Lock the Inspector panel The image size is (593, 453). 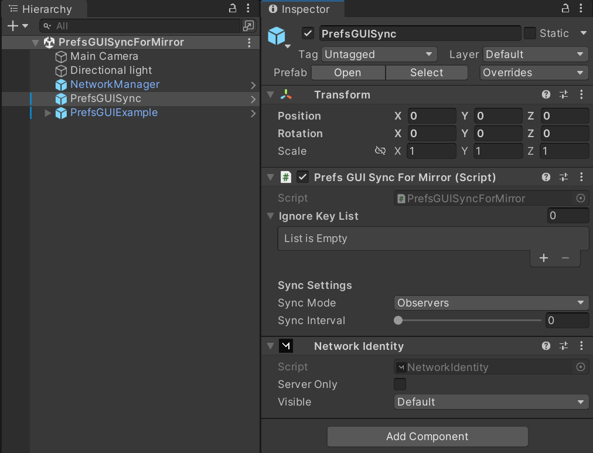565,8
